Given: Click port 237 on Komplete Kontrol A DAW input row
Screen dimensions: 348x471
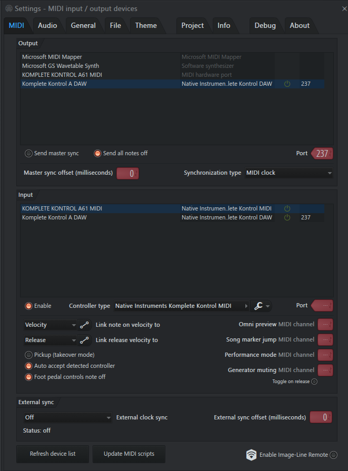Looking at the screenshot, I should pos(306,217).
